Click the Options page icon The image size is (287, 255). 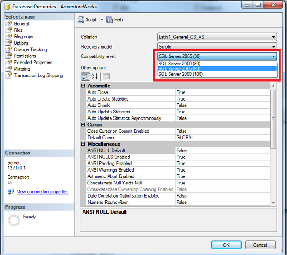[8, 43]
